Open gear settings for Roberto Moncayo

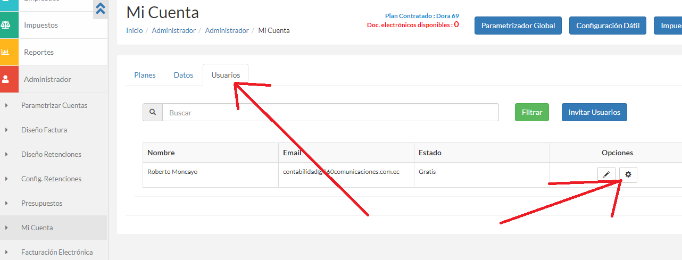(x=628, y=174)
